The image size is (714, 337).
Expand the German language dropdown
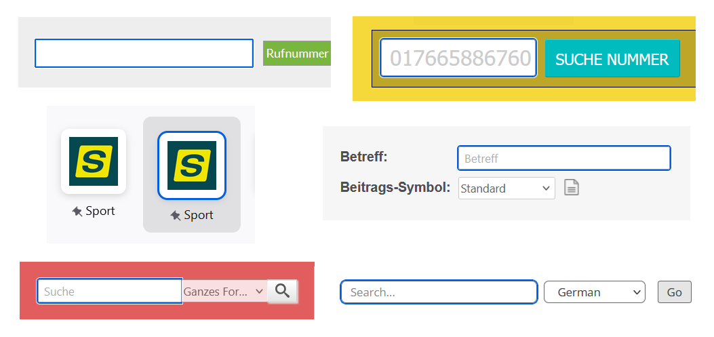[x=594, y=292]
